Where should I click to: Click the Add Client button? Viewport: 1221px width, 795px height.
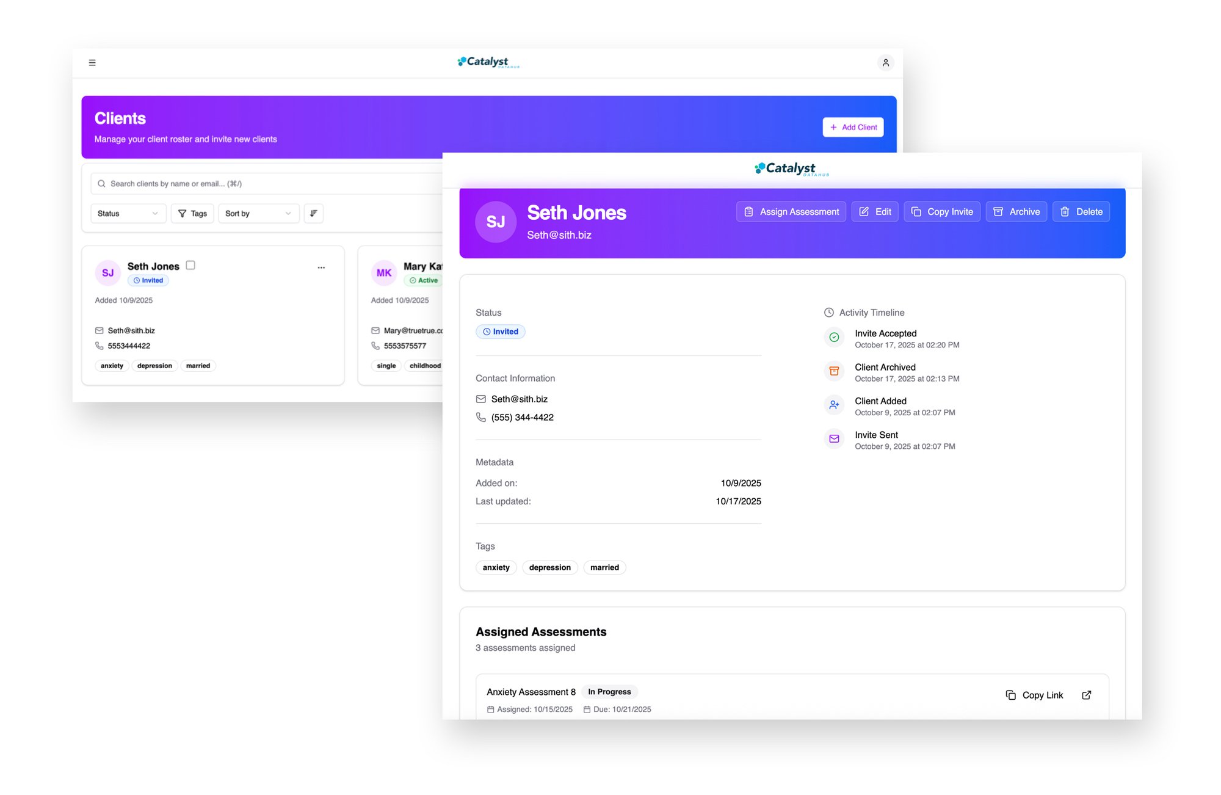pyautogui.click(x=853, y=127)
